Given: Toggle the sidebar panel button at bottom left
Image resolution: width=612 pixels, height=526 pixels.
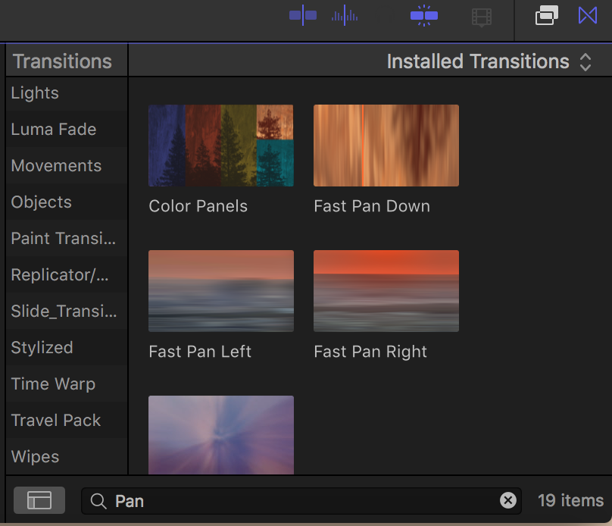Looking at the screenshot, I should 39,500.
